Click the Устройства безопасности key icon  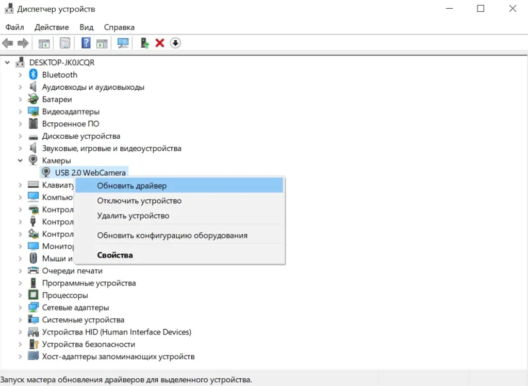(x=33, y=344)
